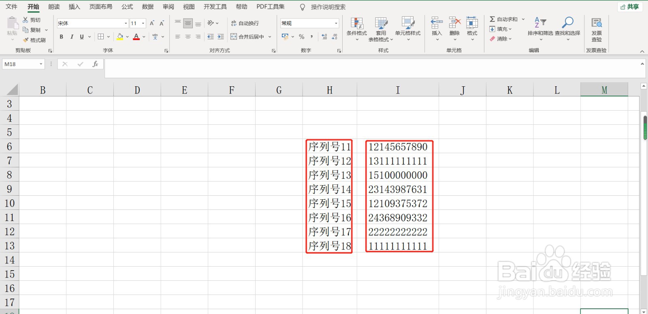Select the Format Painter (格式刷)
The height and width of the screenshot is (314, 648).
[x=34, y=40]
